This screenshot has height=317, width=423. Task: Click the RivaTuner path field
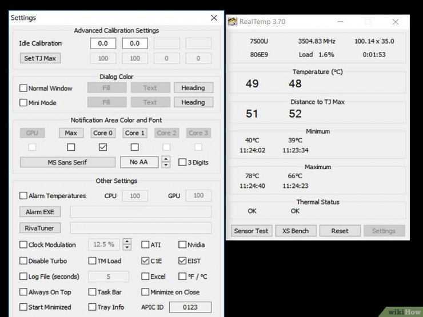pyautogui.click(x=141, y=228)
